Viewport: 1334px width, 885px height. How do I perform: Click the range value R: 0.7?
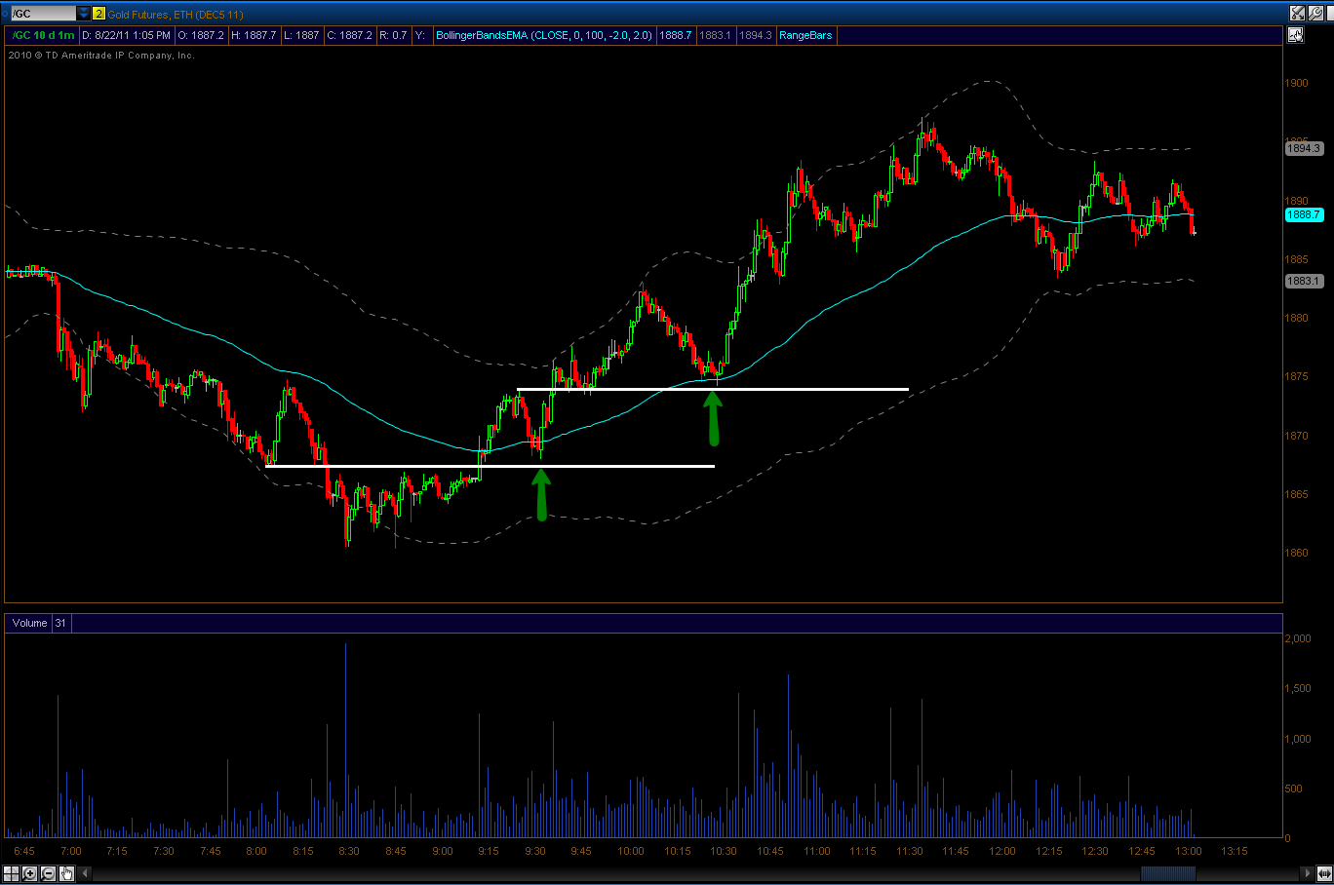(x=393, y=35)
